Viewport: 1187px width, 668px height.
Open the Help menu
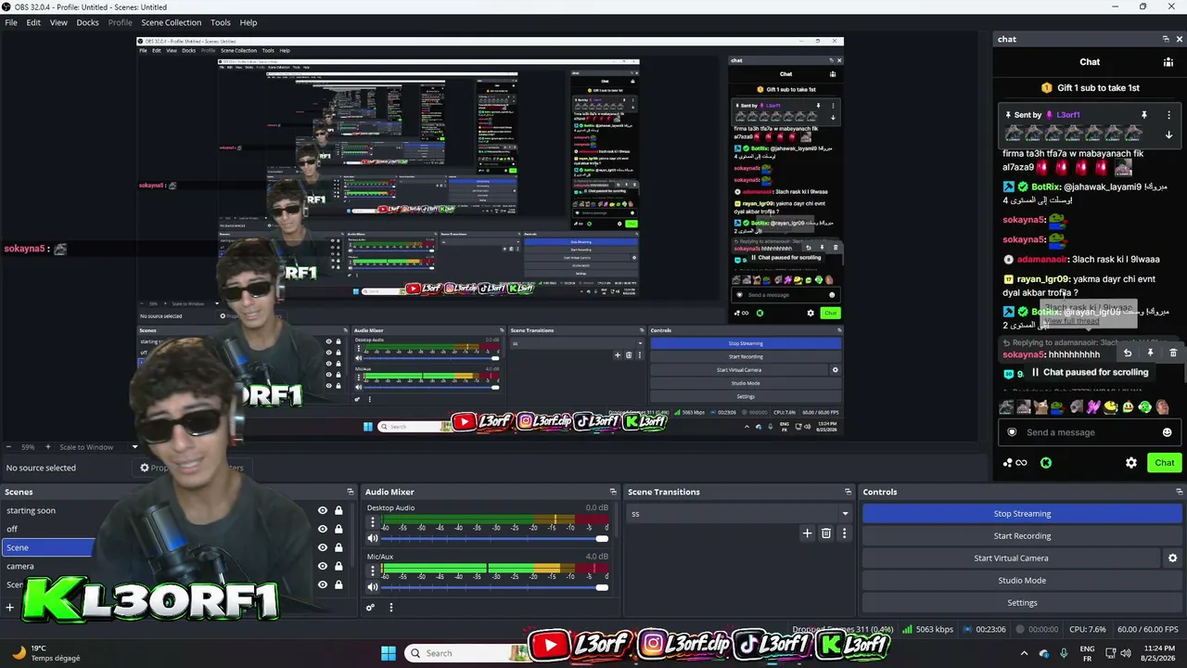tap(249, 22)
